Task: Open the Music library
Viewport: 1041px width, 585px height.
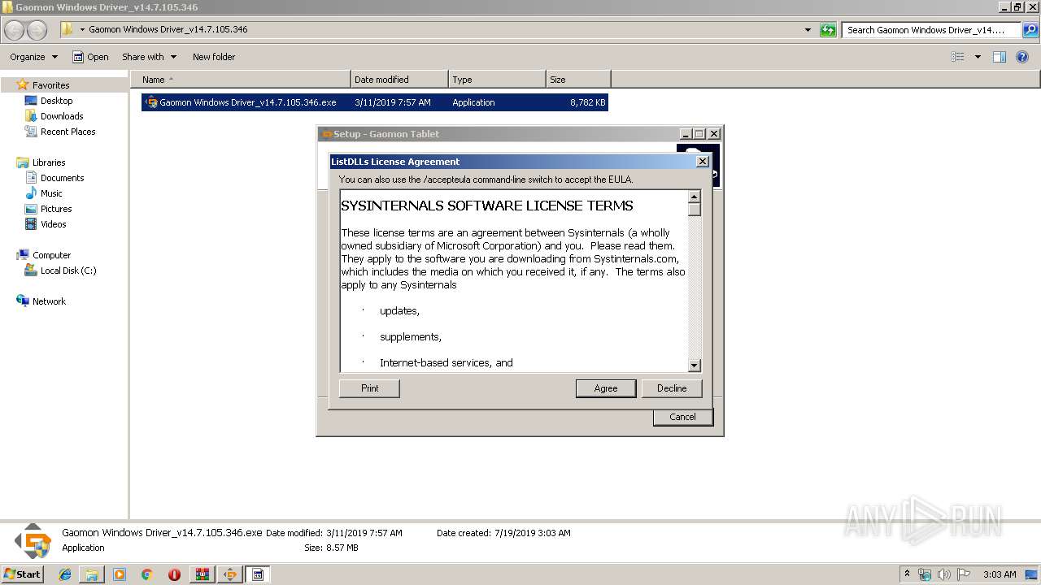Action: coord(51,193)
